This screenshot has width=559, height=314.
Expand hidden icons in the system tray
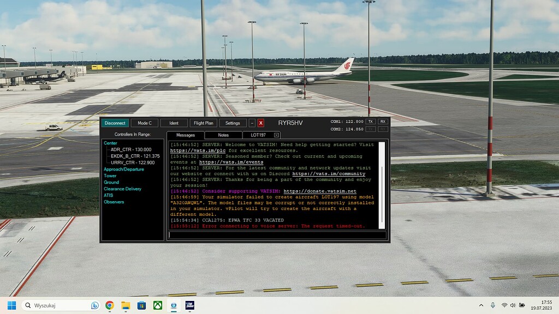click(481, 305)
